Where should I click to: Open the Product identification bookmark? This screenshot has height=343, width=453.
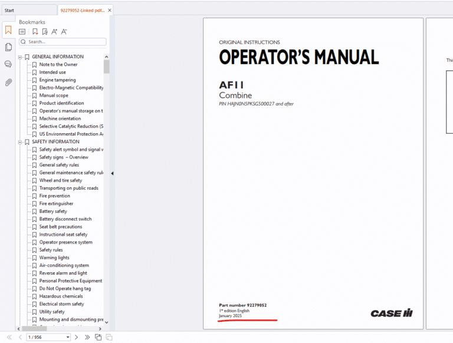coord(61,103)
